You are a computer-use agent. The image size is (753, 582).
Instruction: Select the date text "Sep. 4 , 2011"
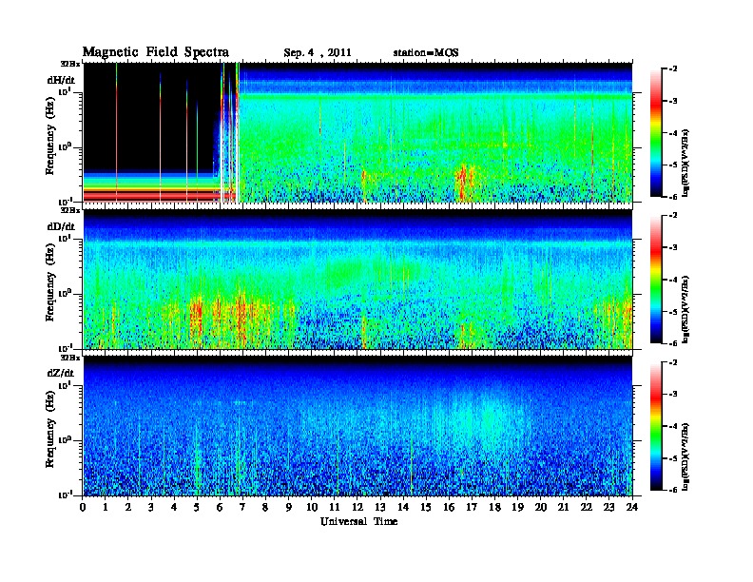pyautogui.click(x=318, y=53)
